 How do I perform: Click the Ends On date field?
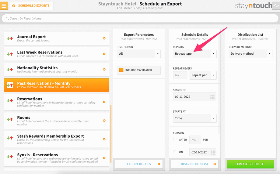(203, 152)
